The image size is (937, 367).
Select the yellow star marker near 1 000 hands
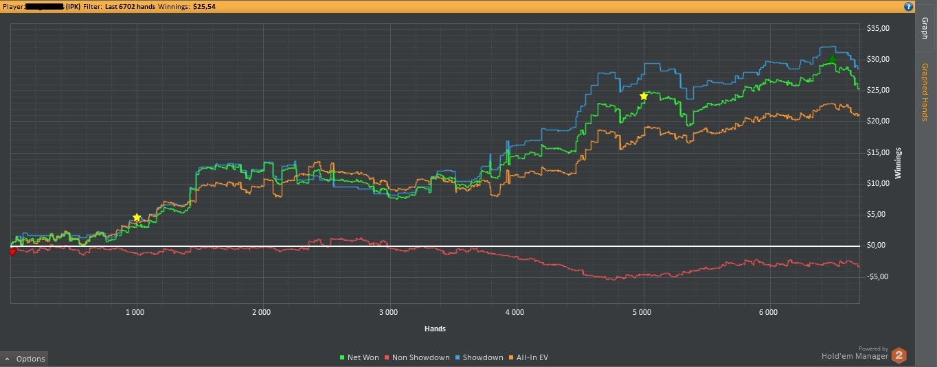pyautogui.click(x=137, y=217)
